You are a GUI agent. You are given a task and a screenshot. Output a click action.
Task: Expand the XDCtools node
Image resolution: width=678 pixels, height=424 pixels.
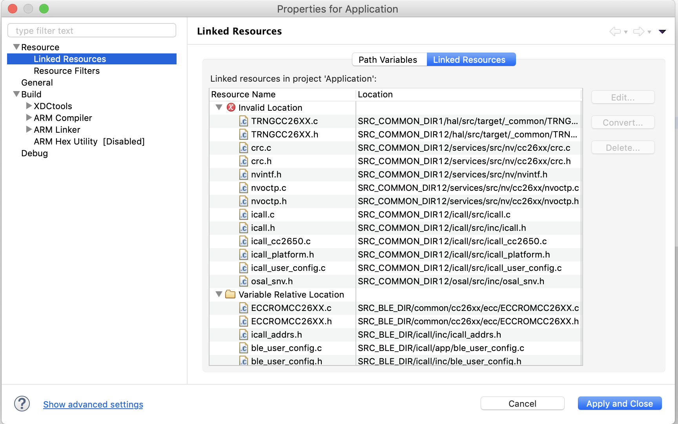tap(29, 106)
